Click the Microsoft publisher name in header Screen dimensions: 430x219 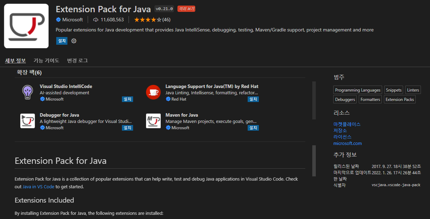(x=72, y=20)
